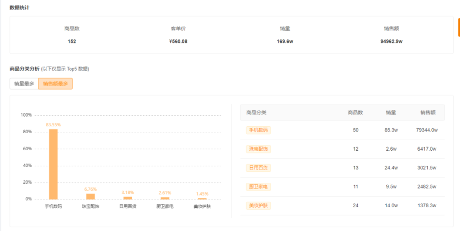
Task: Click the 85.3w volume cell
Action: point(391,130)
